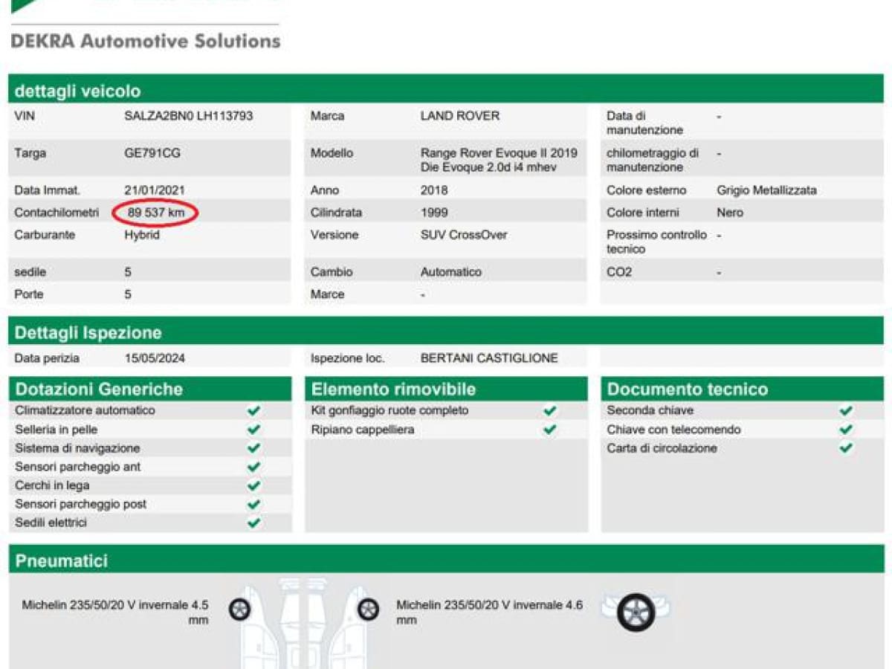The image size is (892, 669).
Task: Click the checkmark beside Carta di circolazione
Action: pos(846,448)
